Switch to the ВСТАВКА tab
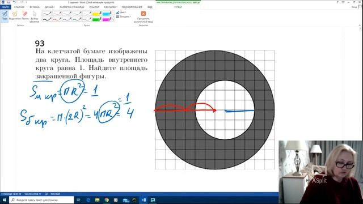 [x=35, y=7]
